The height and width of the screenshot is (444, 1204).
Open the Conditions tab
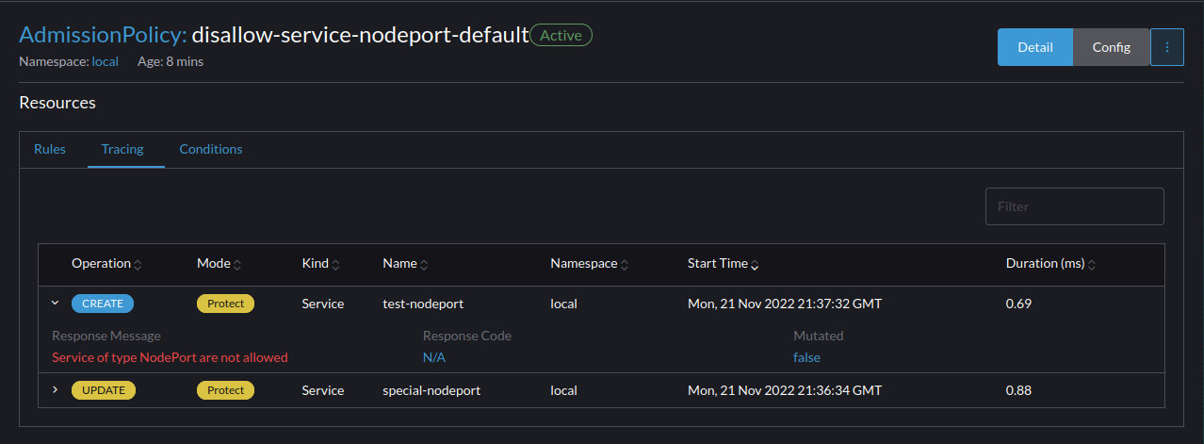[x=211, y=149]
